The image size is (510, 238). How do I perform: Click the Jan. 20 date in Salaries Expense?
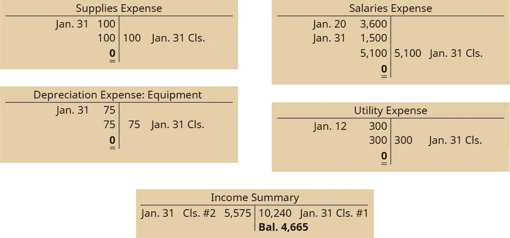click(x=330, y=24)
